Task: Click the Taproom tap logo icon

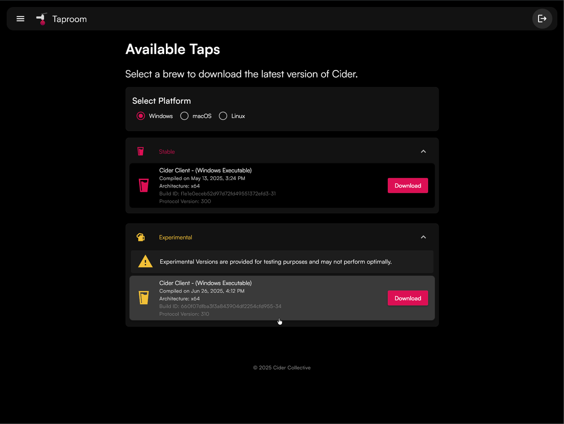Action: [x=42, y=19]
